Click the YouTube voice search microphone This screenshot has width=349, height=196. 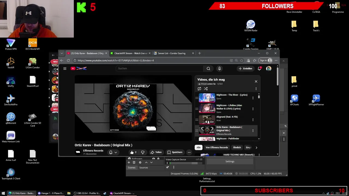pos(219,69)
